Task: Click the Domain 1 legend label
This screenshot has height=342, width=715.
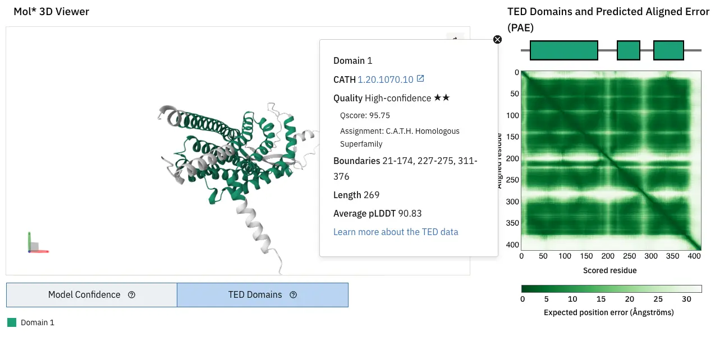Action: pos(38,322)
